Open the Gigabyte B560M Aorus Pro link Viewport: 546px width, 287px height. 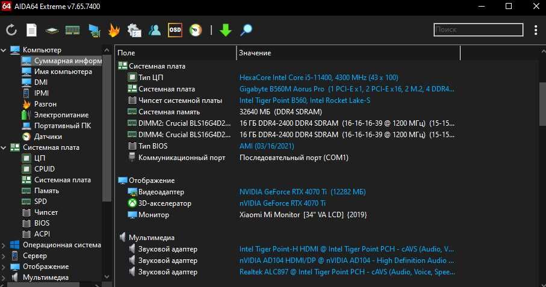pos(347,89)
